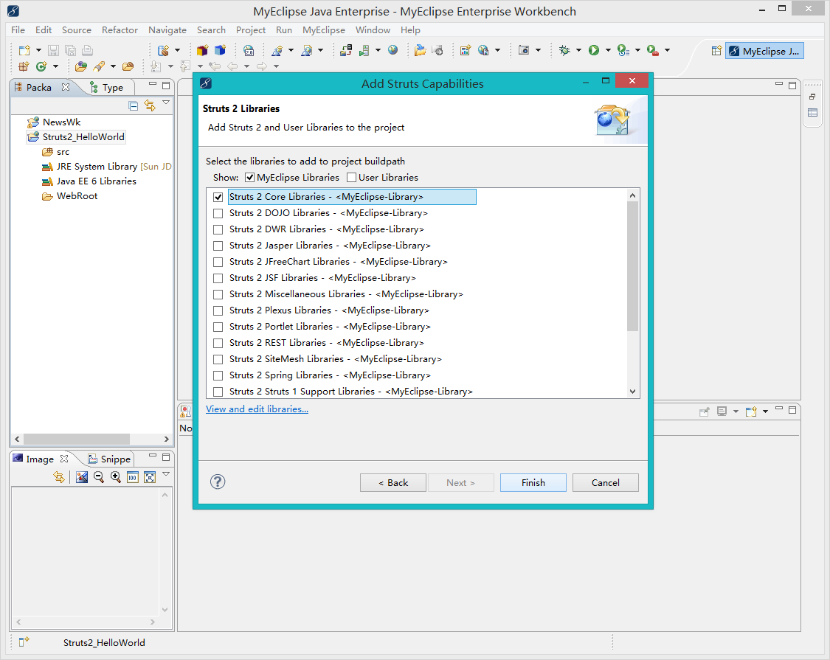The image size is (830, 660).
Task: Click Collapse All icon in Package Explorer
Action: coord(134,106)
